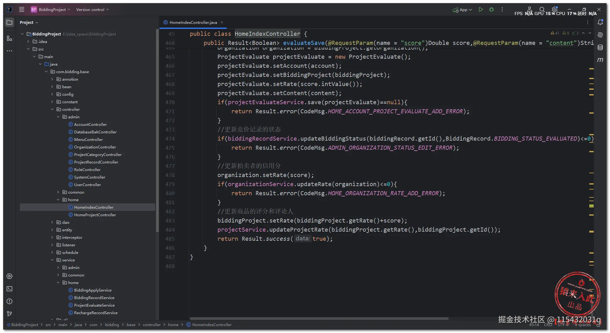Expand the entity package
The image size is (610, 333).
pyautogui.click(x=52, y=230)
